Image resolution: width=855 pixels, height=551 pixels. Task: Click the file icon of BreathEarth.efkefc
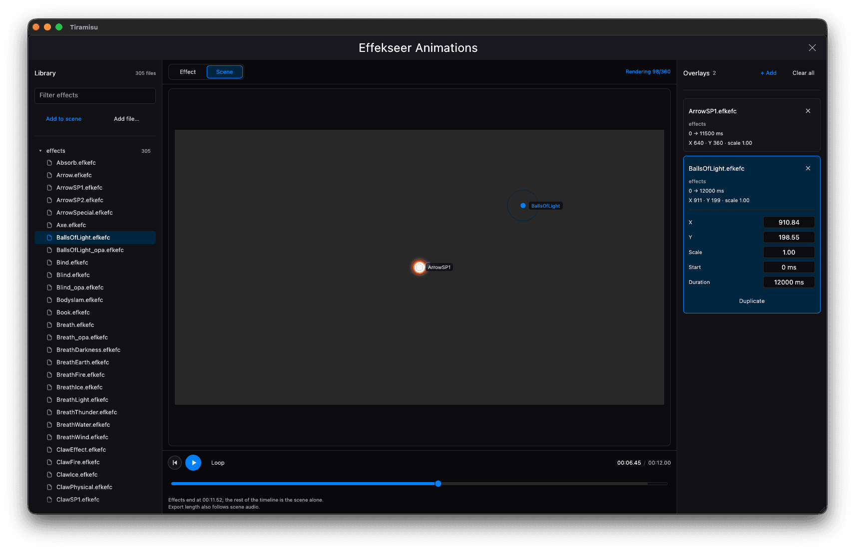[x=49, y=362]
